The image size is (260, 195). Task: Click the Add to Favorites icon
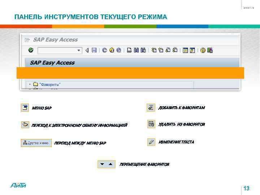[151, 108]
